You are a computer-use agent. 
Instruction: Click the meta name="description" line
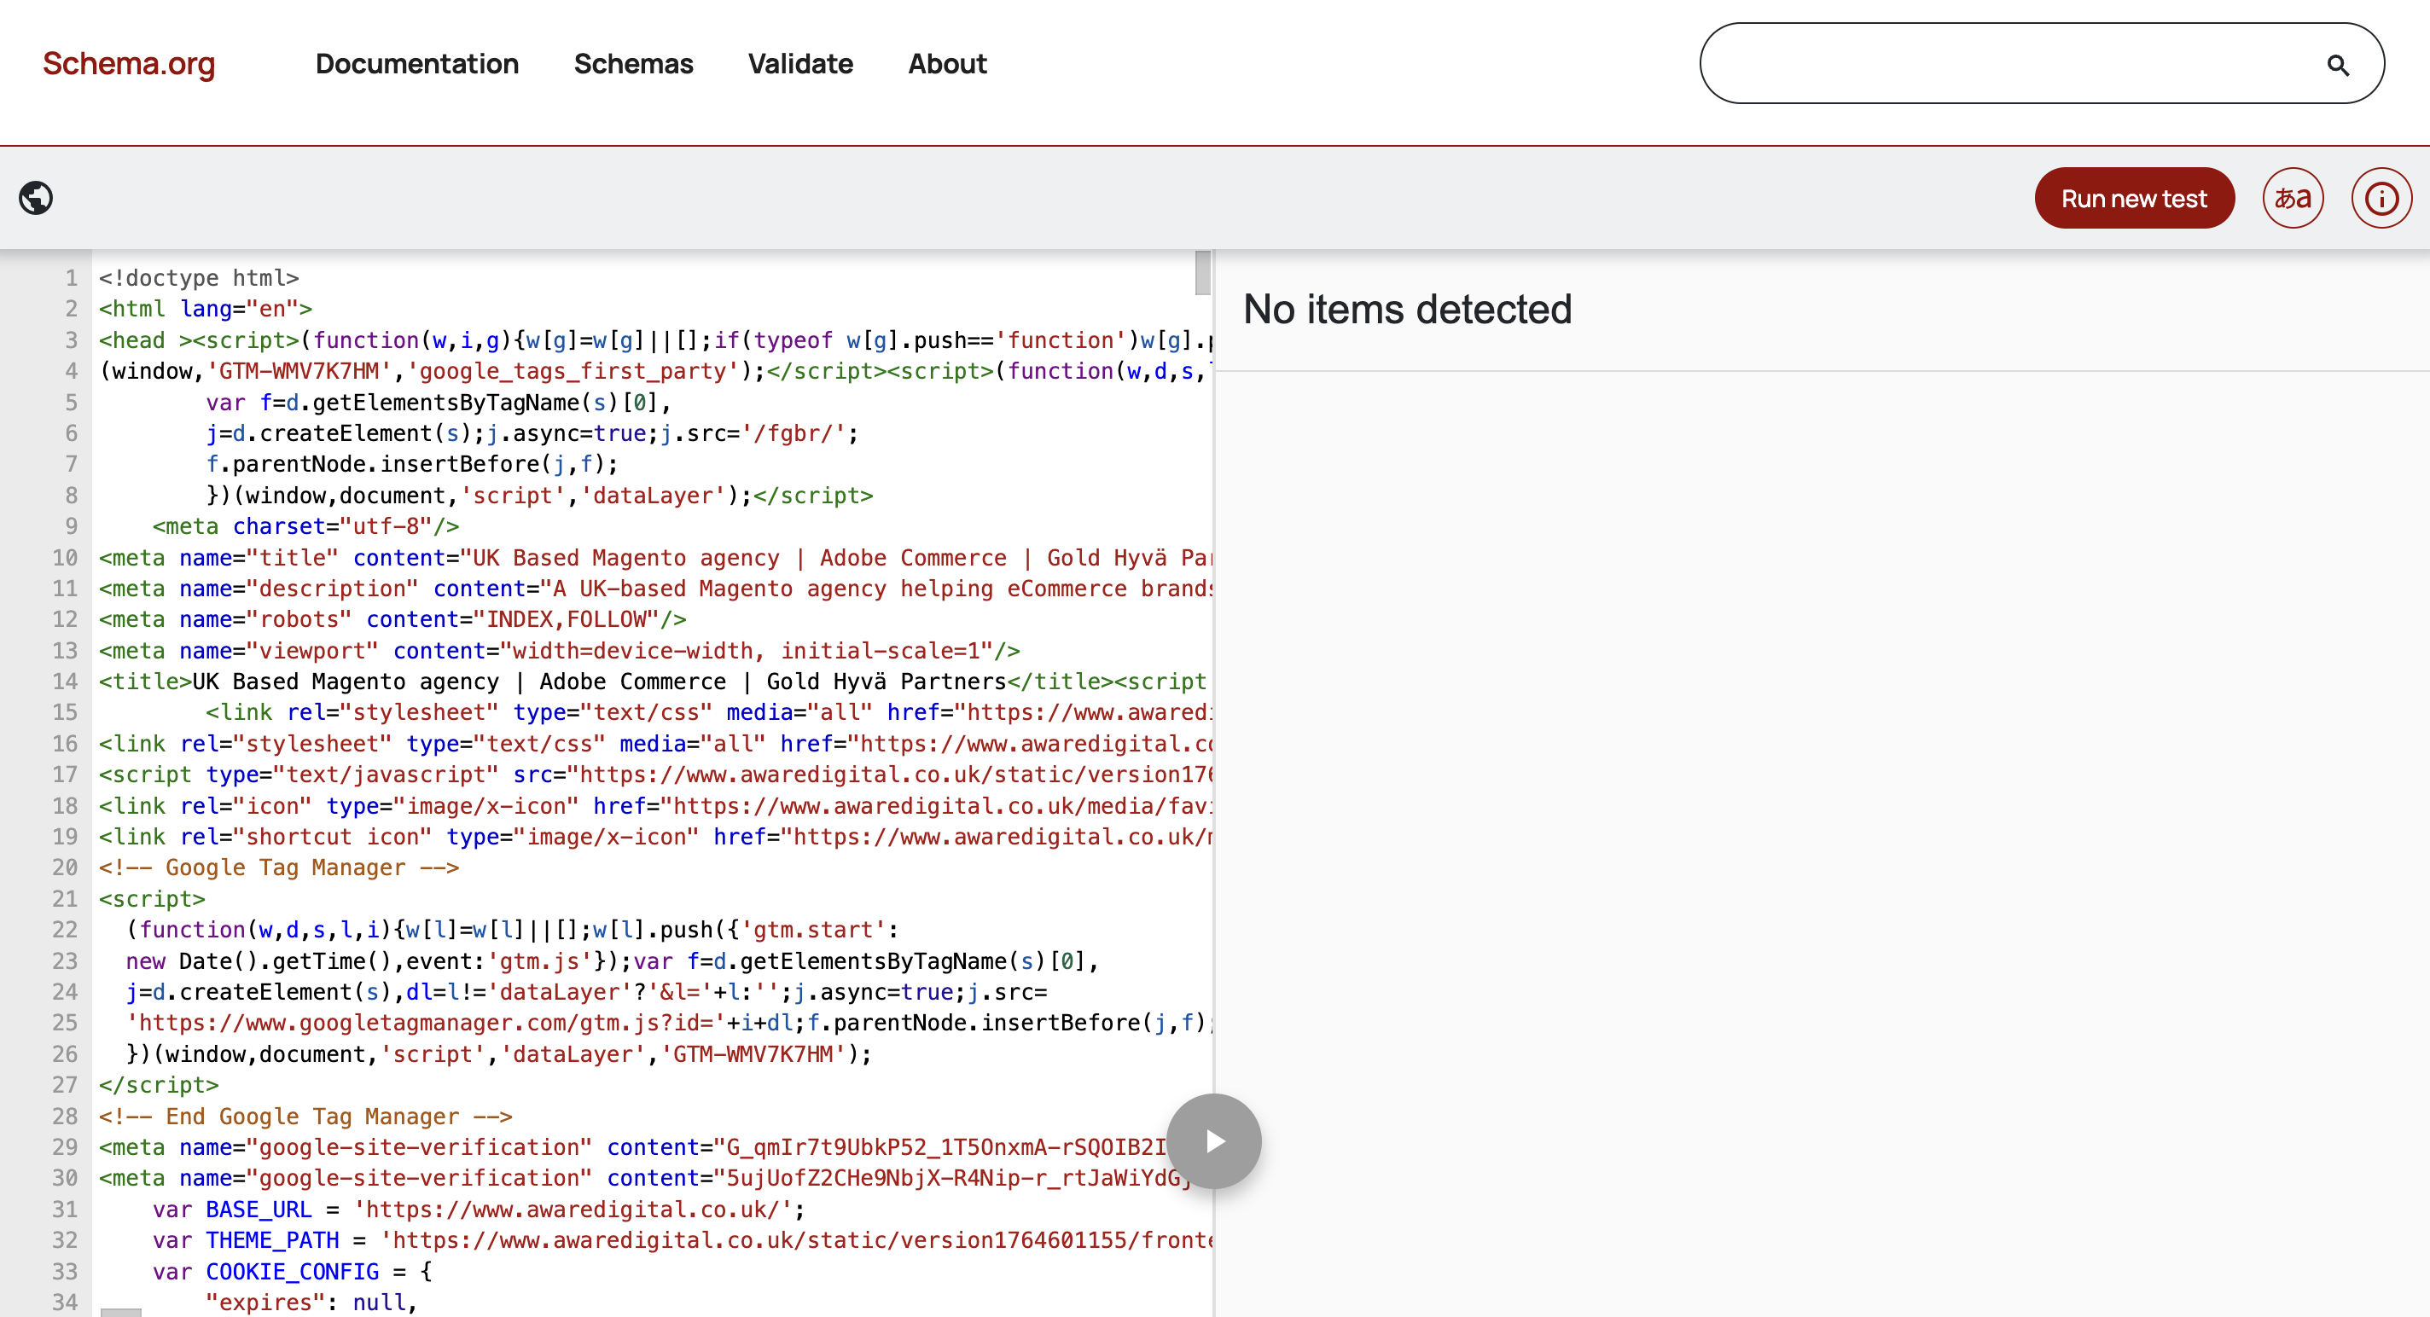tap(654, 589)
